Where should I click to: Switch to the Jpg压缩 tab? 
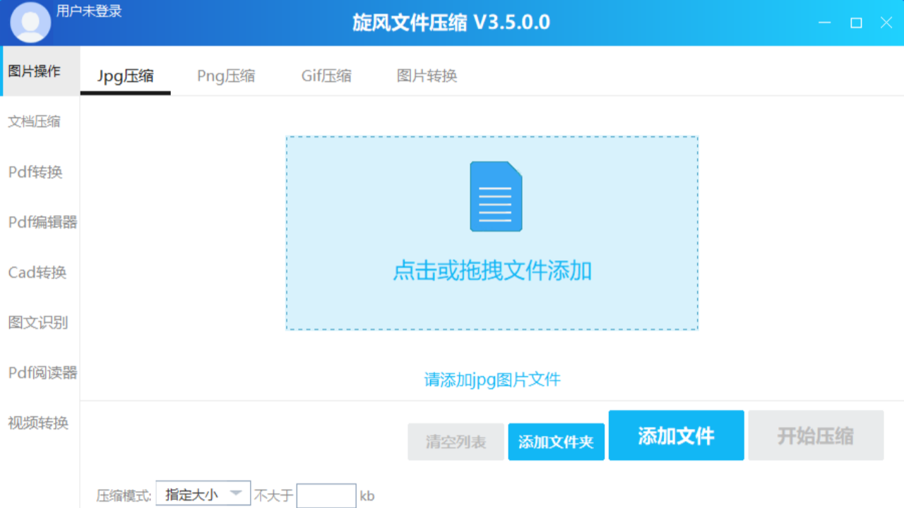point(126,75)
